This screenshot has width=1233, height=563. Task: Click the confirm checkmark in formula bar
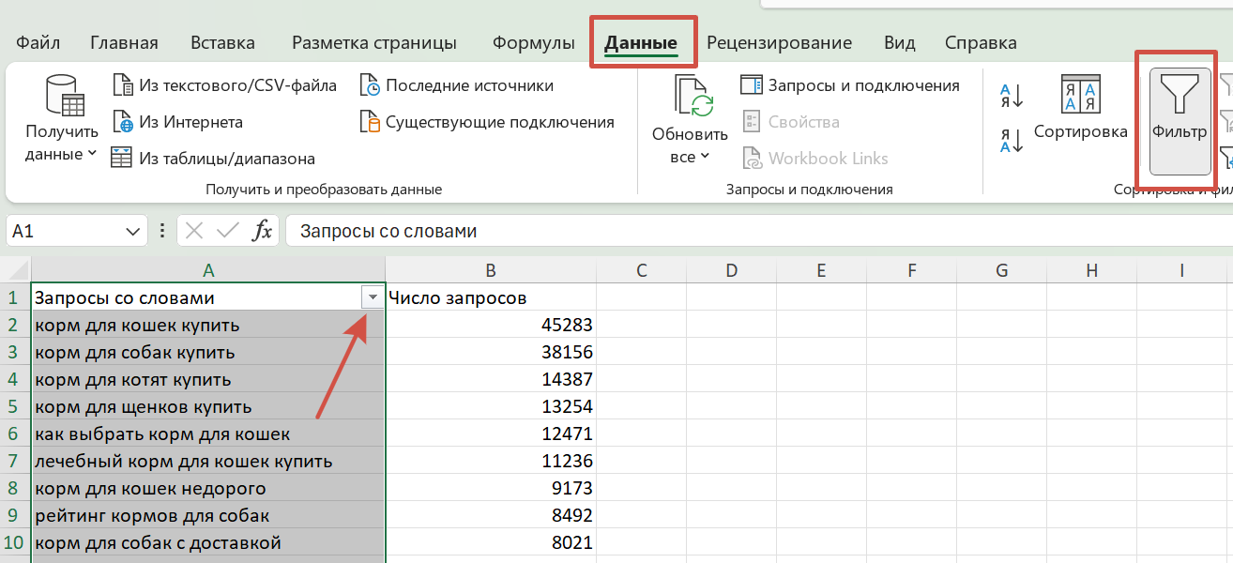click(226, 231)
